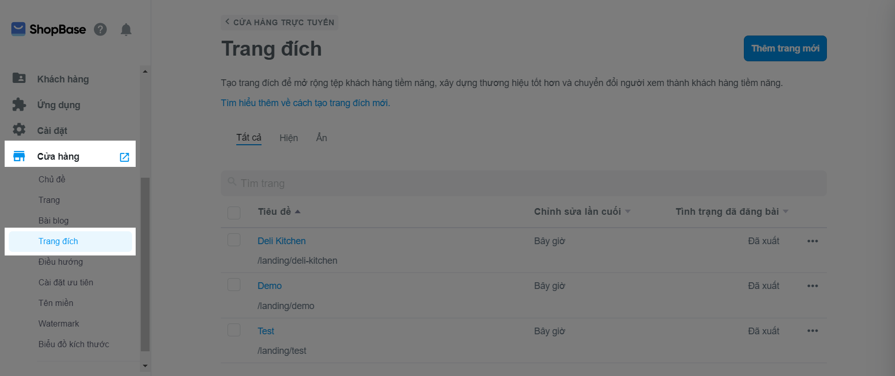Image resolution: width=895 pixels, height=376 pixels.
Task: Open the Tìm hiểu thêm help link
Action: click(305, 103)
